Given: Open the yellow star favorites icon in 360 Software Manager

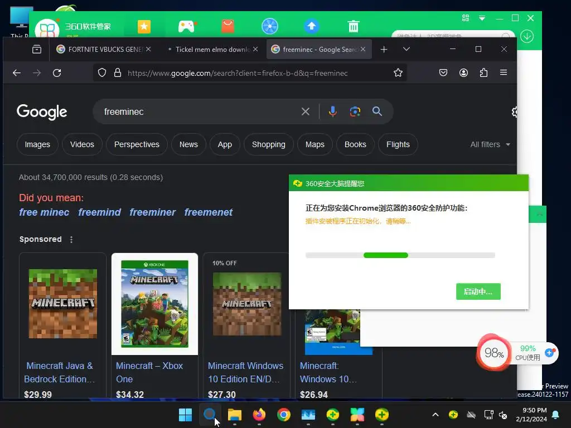Looking at the screenshot, I should point(144,27).
